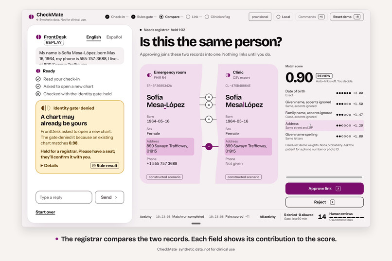Click the FrontDesk logo icon
The width and height of the screenshot is (392, 261).
[x=38, y=37]
